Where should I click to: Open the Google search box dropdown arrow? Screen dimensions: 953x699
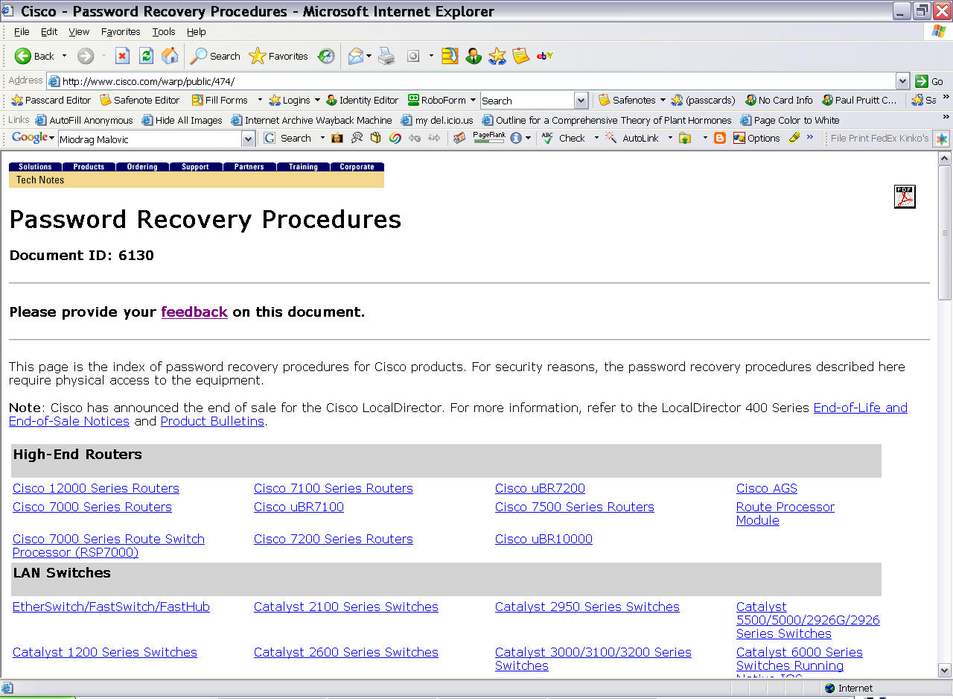[x=249, y=139]
